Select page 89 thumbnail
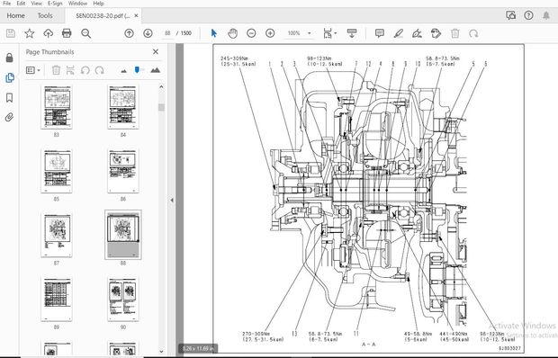The height and width of the screenshot is (358, 558). pyautogui.click(x=57, y=300)
